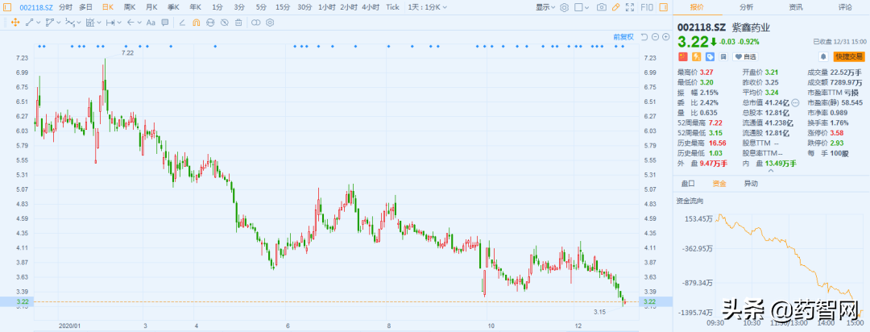Click the note document icon beside tags
The image size is (870, 332).
[723, 56]
